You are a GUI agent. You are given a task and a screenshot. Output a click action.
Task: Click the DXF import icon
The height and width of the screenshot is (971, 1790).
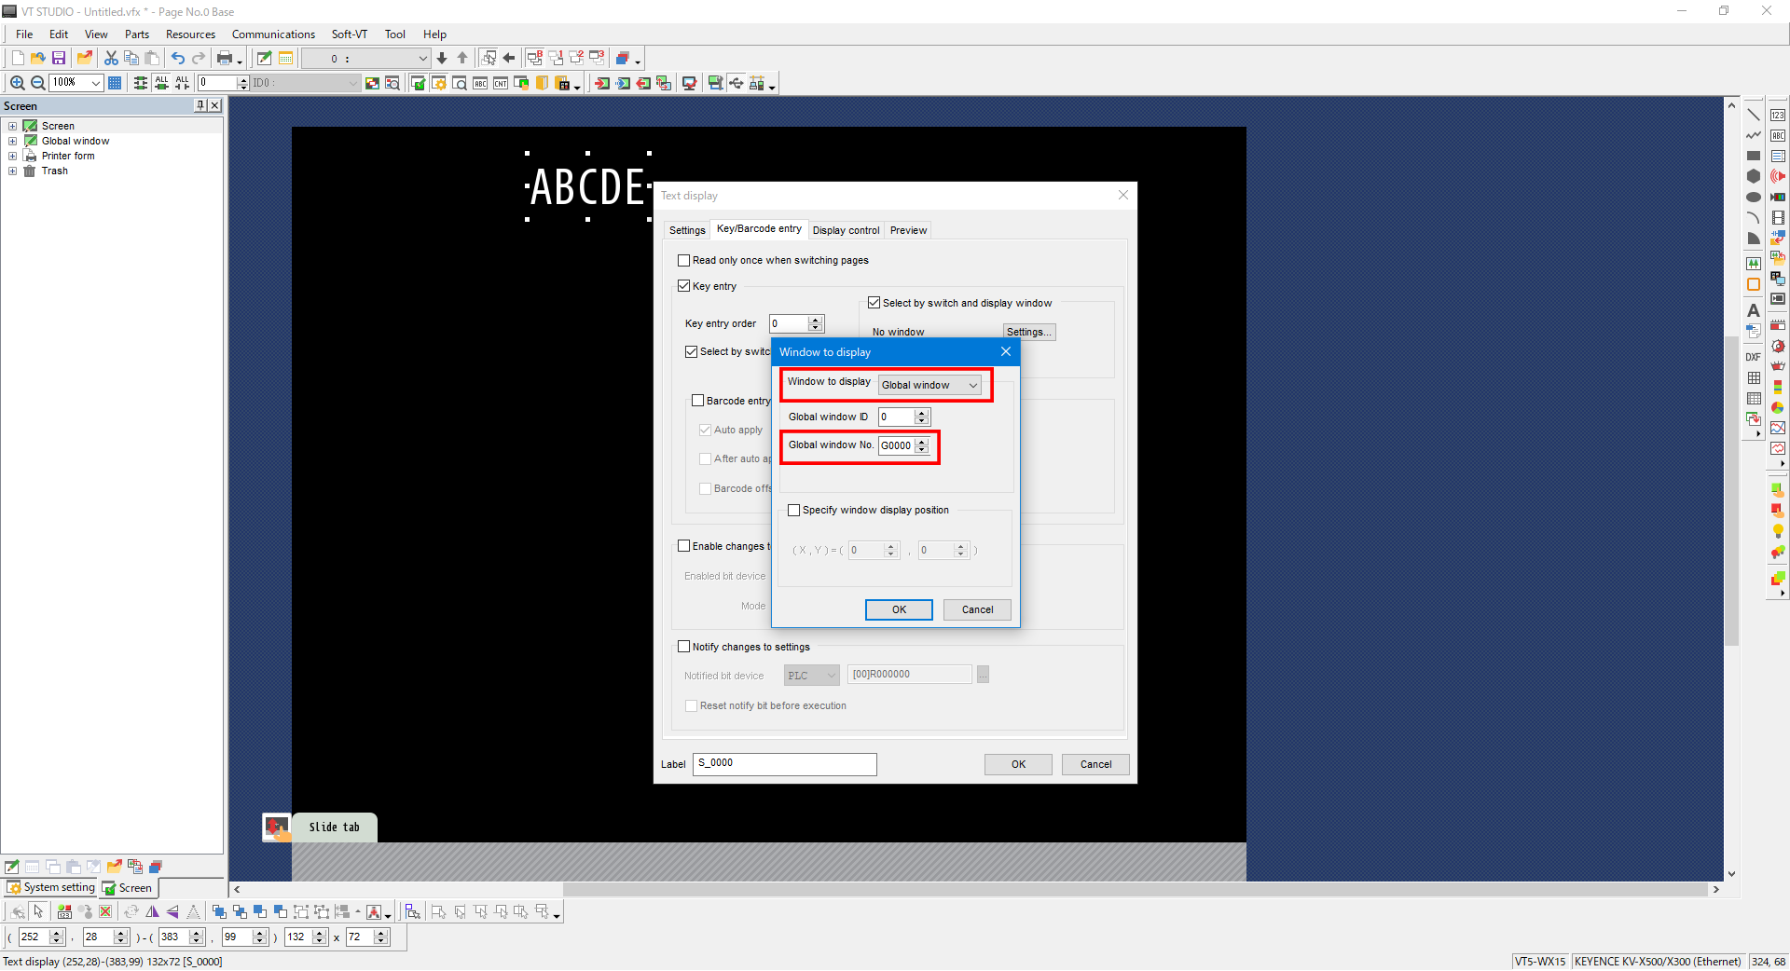click(x=1753, y=357)
